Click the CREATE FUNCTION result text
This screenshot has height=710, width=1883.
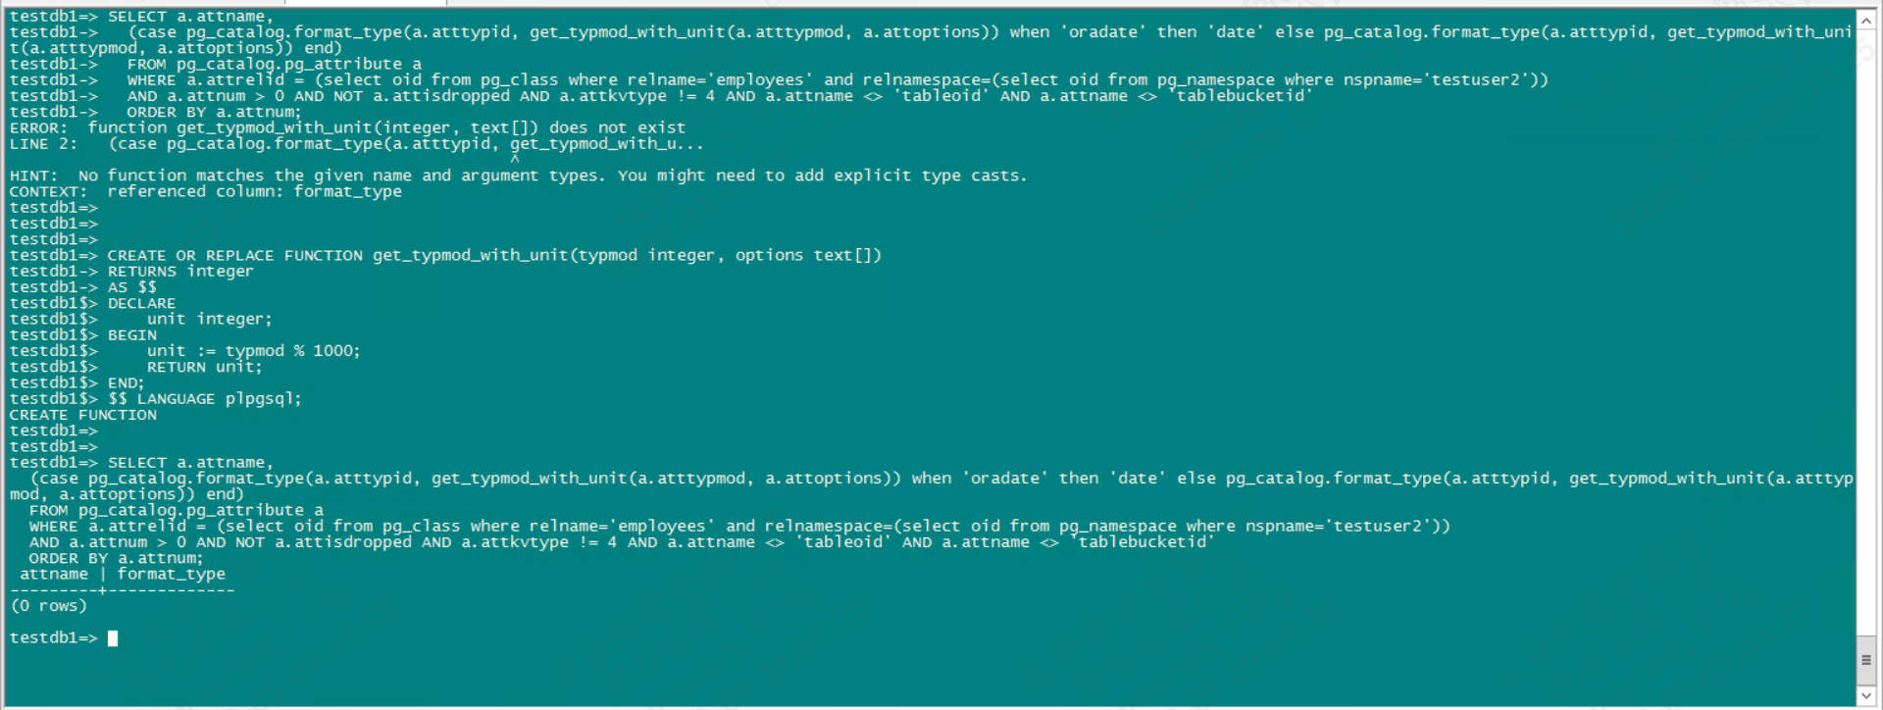[x=82, y=416]
